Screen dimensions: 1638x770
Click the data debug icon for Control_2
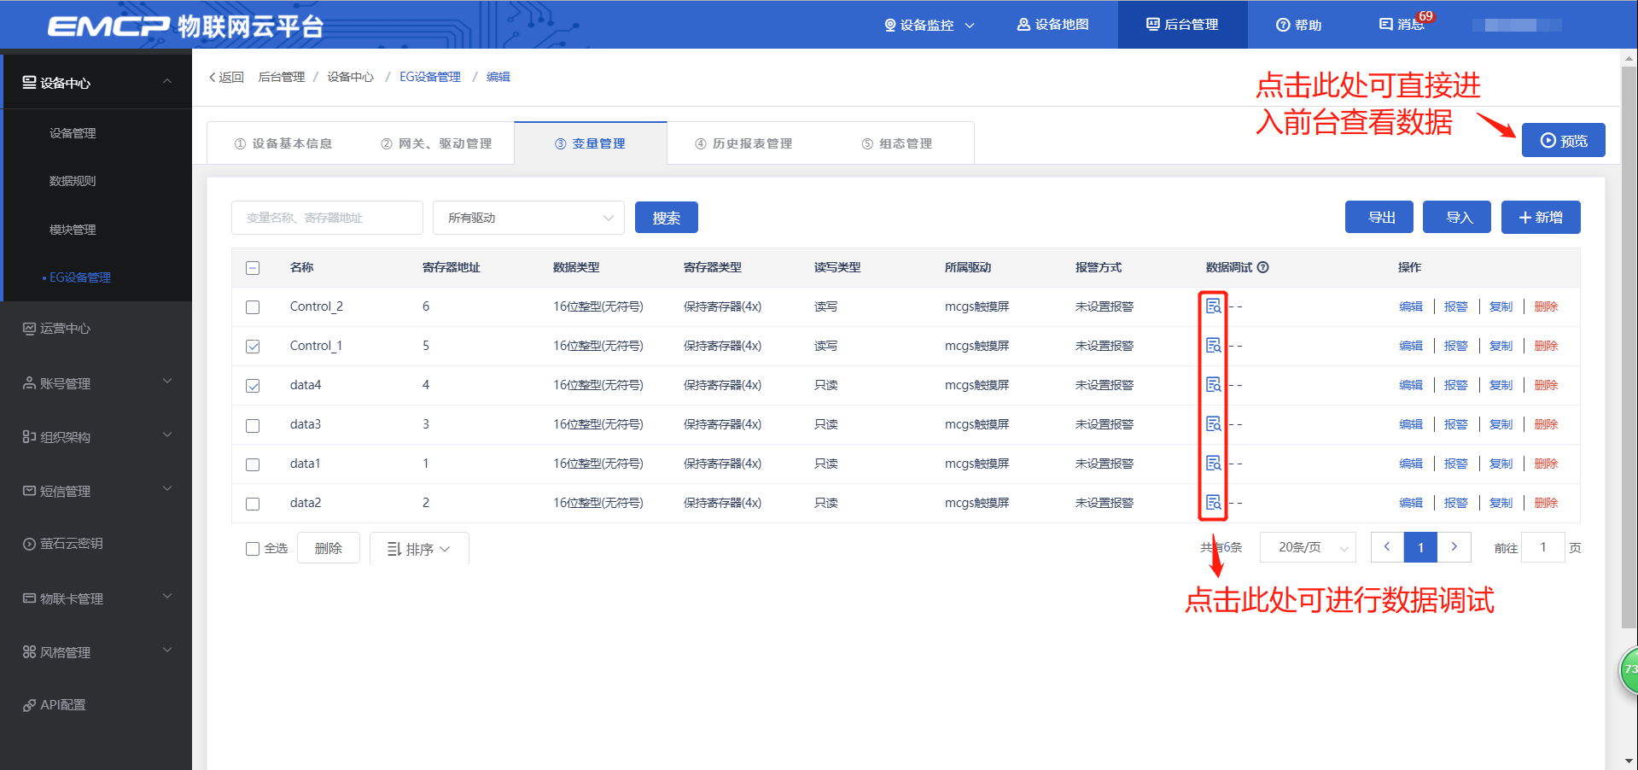(1213, 306)
